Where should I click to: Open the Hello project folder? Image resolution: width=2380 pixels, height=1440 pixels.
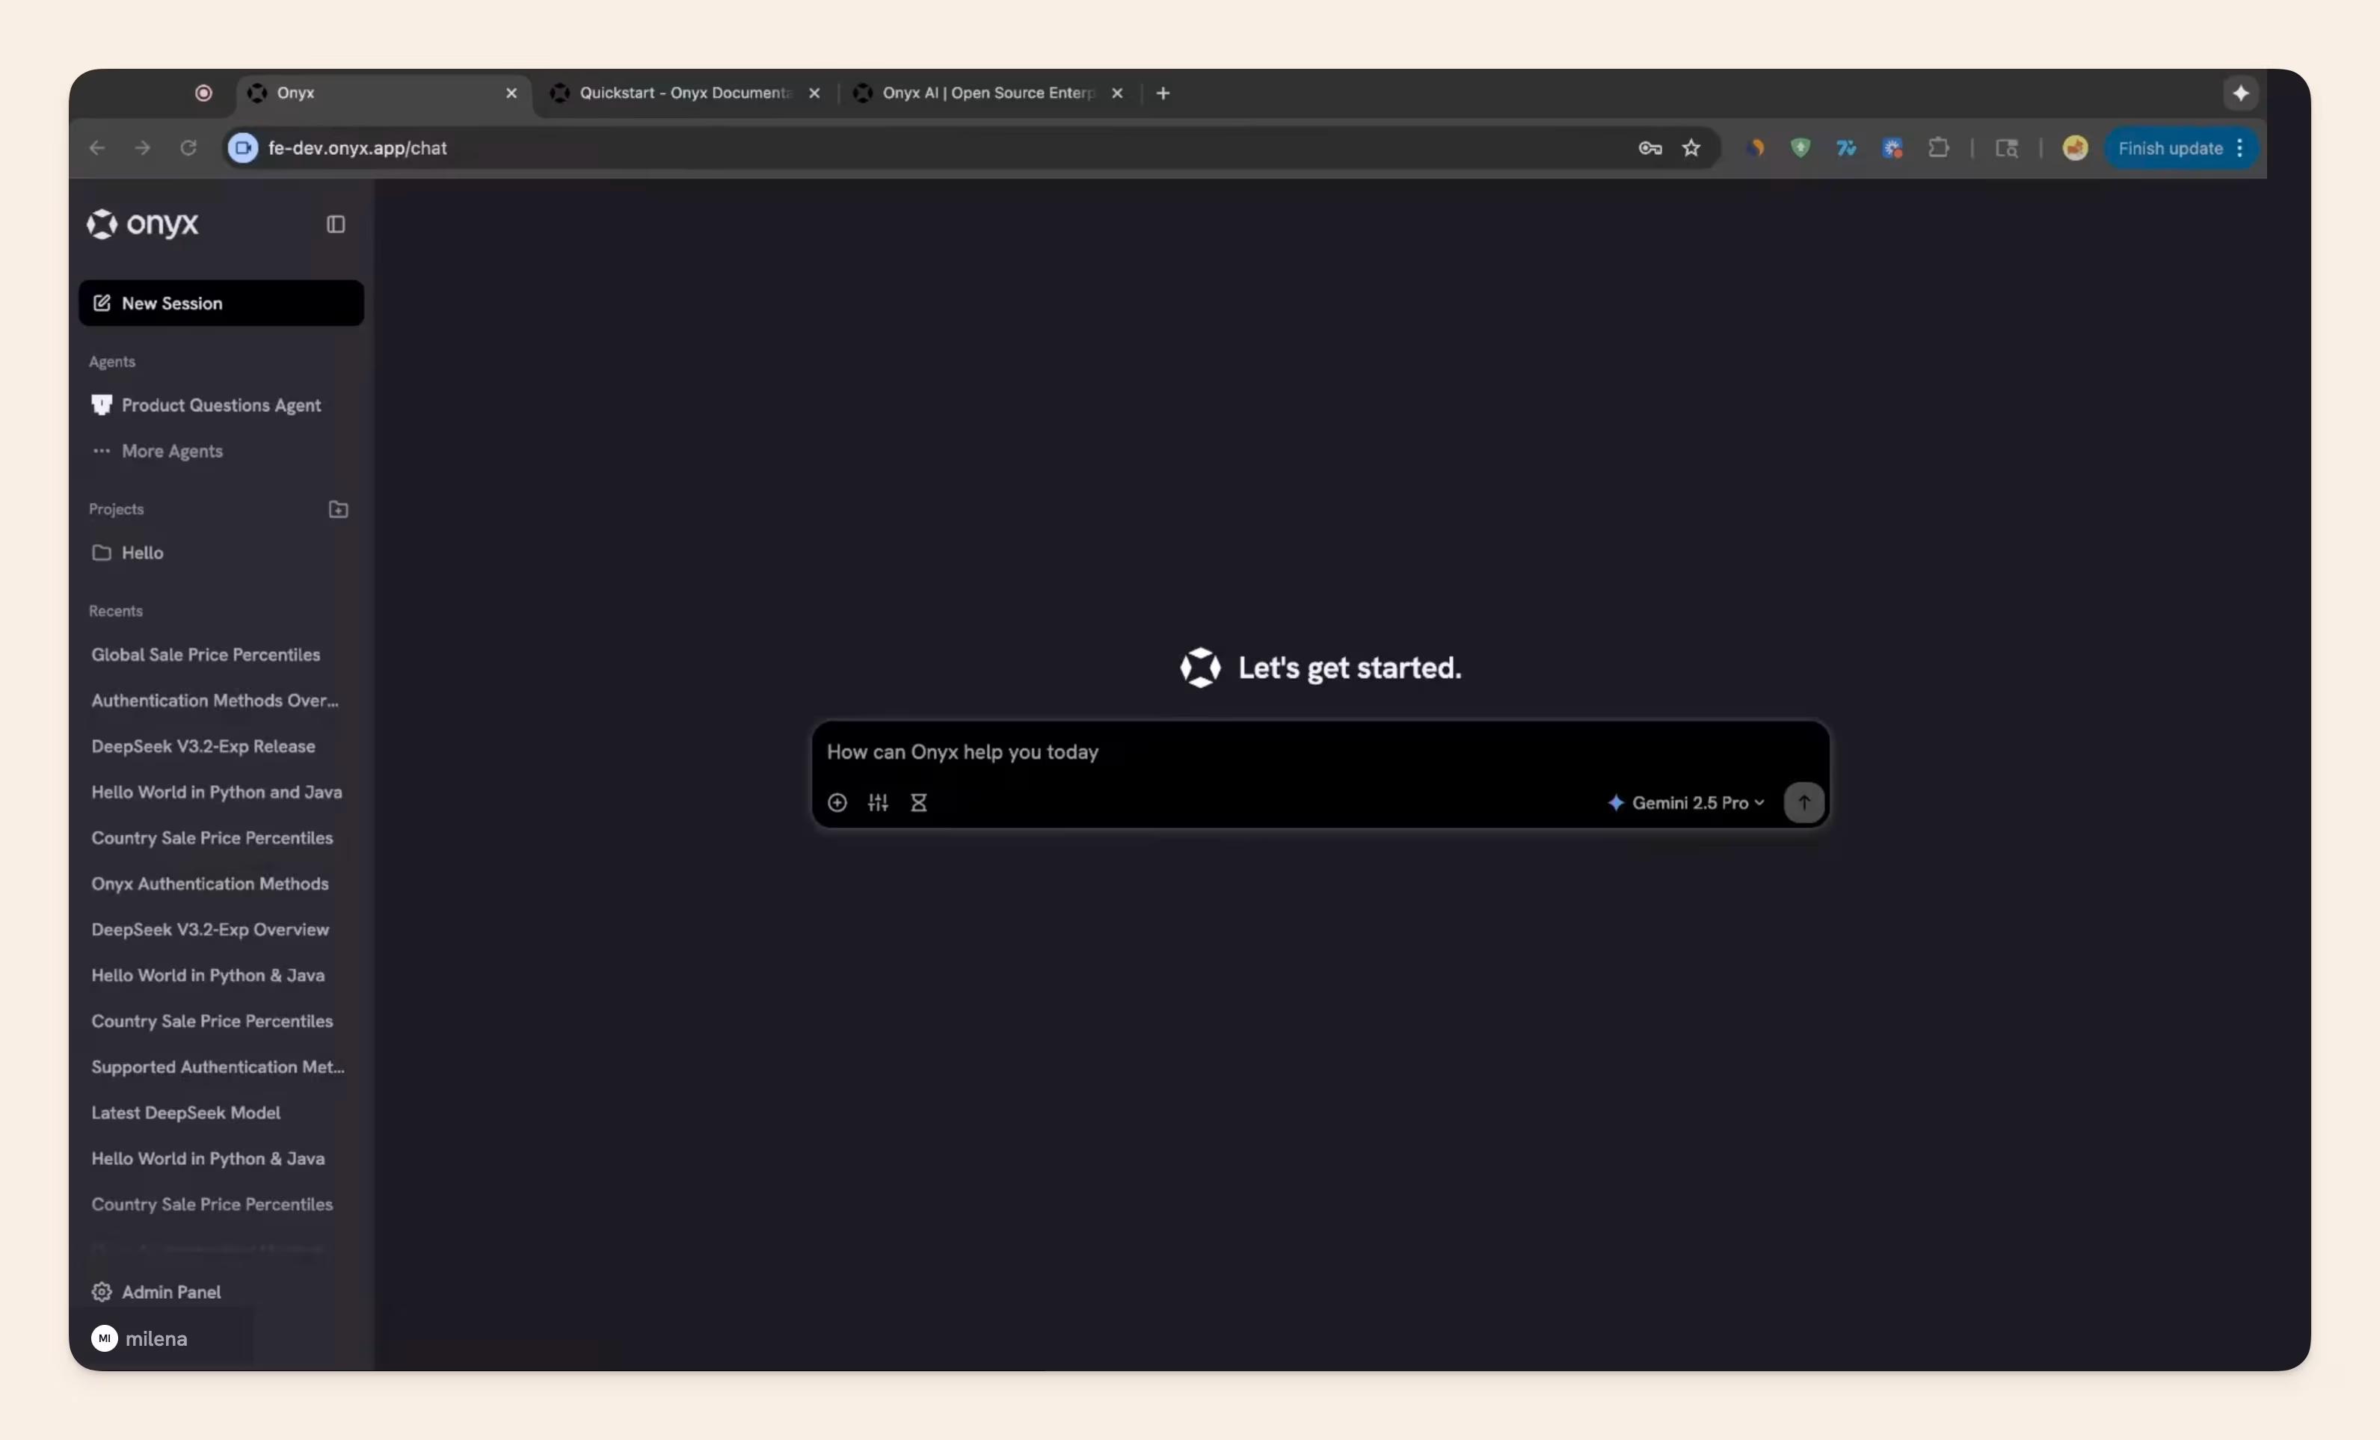(221, 553)
